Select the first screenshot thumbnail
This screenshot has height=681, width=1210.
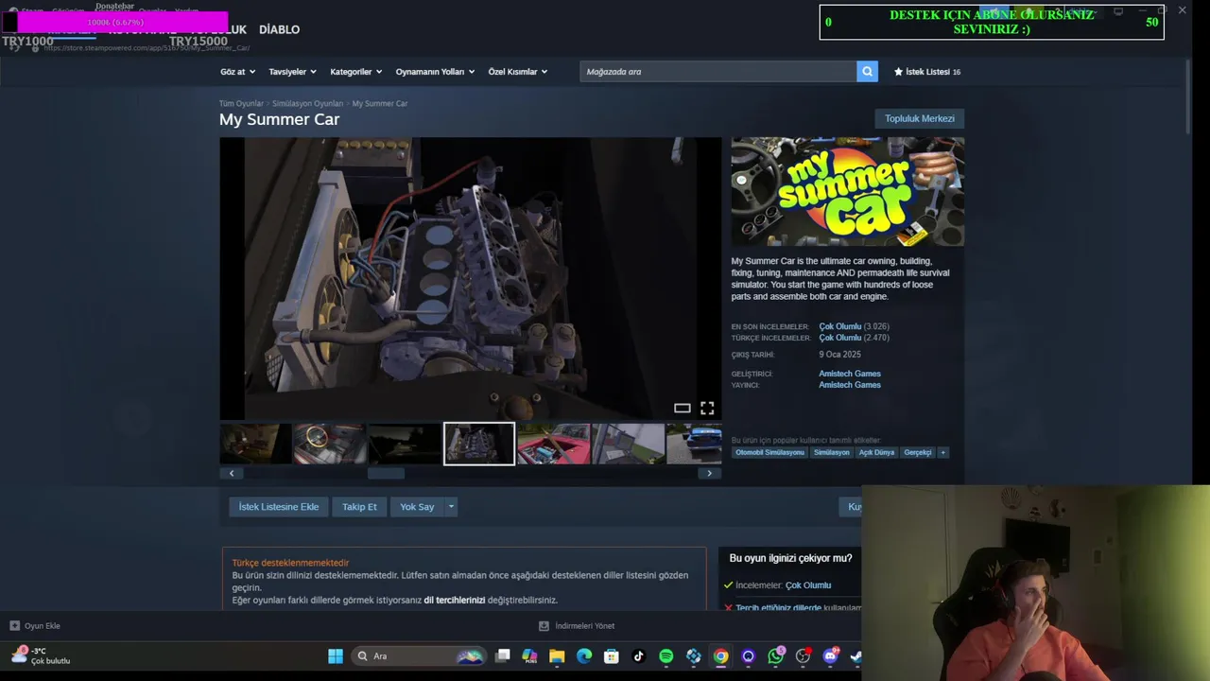[x=255, y=444]
